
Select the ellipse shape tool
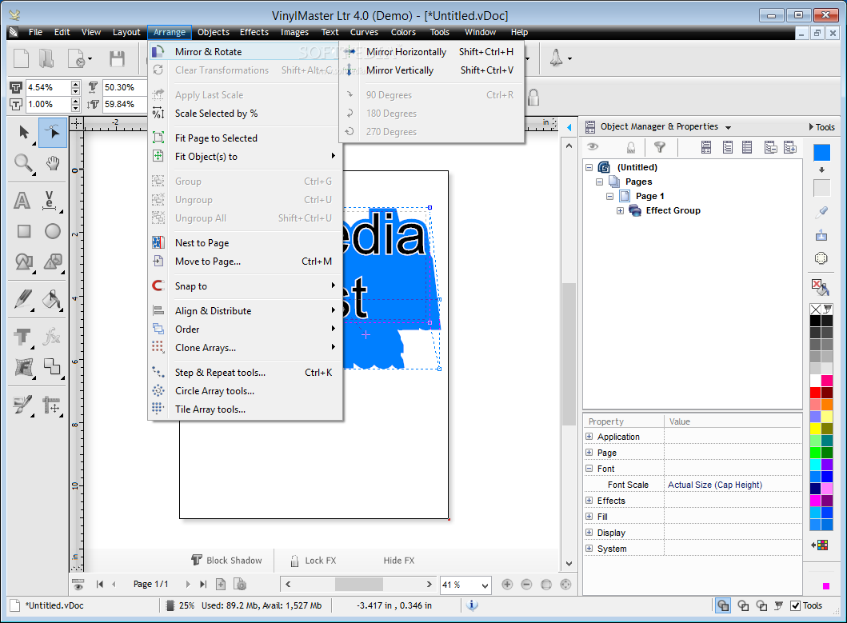coord(53,231)
